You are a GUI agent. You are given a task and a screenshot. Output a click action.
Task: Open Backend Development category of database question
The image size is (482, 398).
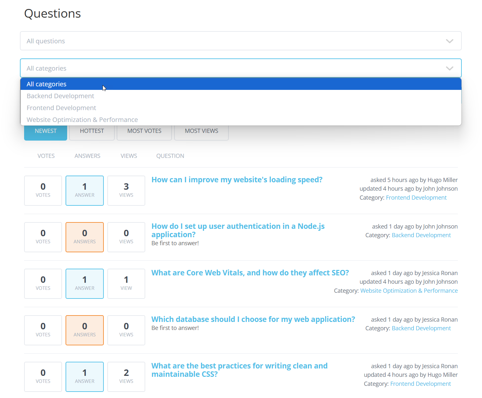tap(421, 328)
